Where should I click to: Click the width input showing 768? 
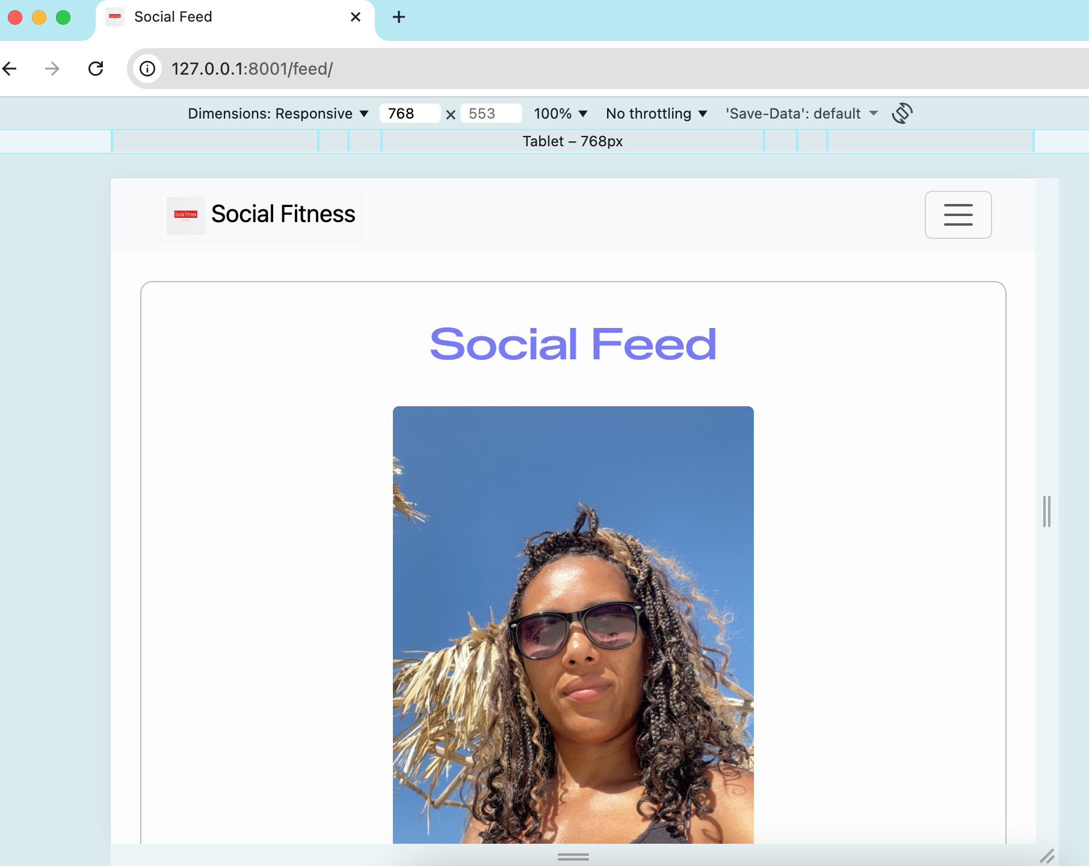tap(409, 113)
